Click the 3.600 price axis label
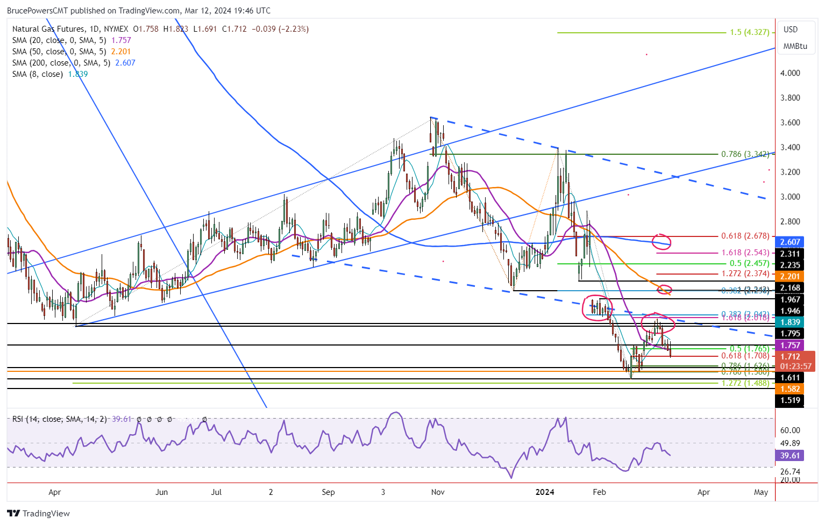 (x=790, y=123)
